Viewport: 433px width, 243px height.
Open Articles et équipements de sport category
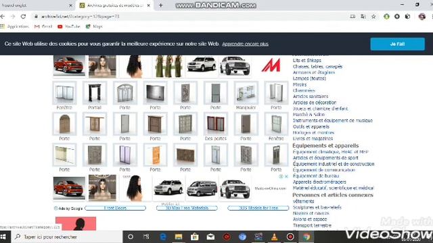click(x=325, y=158)
